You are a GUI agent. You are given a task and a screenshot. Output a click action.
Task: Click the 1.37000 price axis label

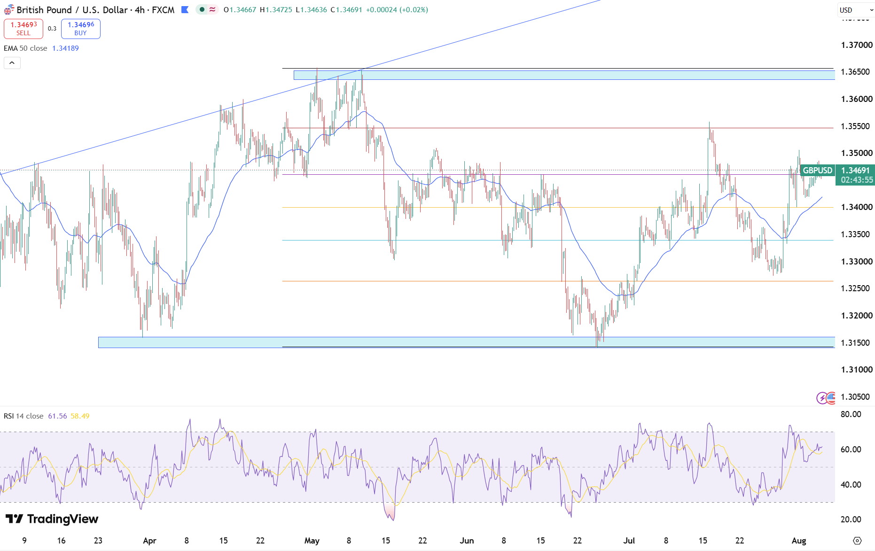(x=857, y=45)
